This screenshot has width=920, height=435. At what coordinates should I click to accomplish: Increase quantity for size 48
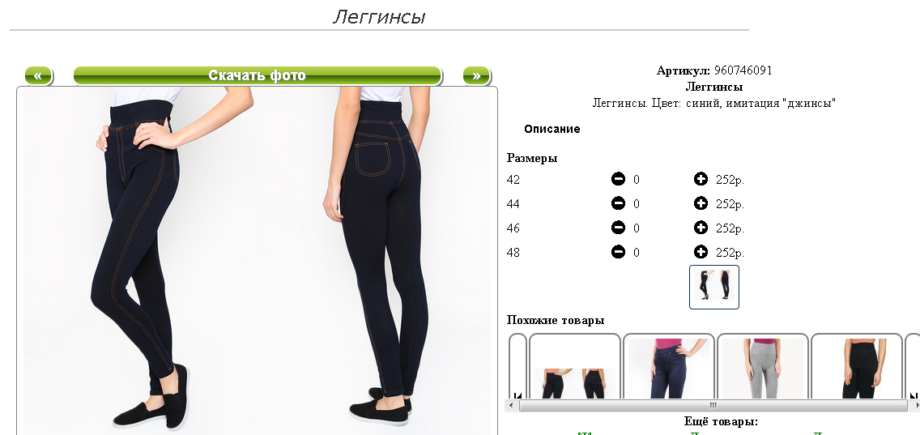(x=701, y=252)
